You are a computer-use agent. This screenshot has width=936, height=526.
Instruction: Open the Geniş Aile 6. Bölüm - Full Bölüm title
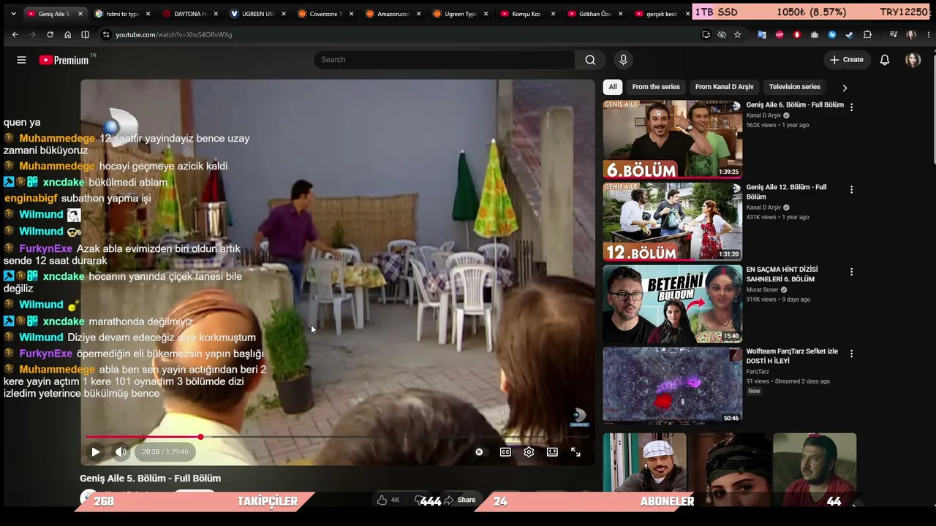coord(795,105)
